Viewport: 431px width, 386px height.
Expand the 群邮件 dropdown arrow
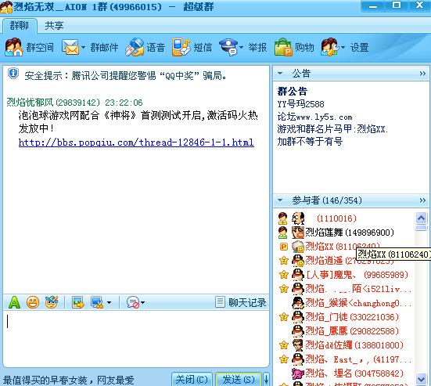tap(83, 47)
